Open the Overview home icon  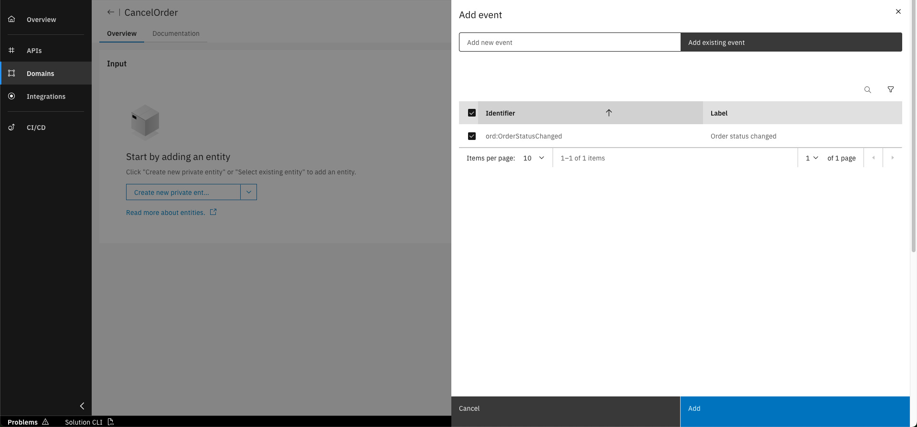coord(11,19)
